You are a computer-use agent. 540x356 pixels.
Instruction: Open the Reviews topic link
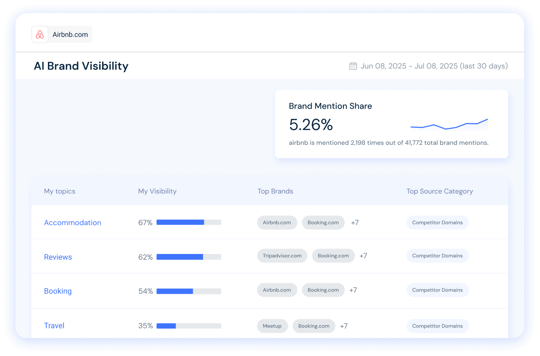tap(58, 257)
